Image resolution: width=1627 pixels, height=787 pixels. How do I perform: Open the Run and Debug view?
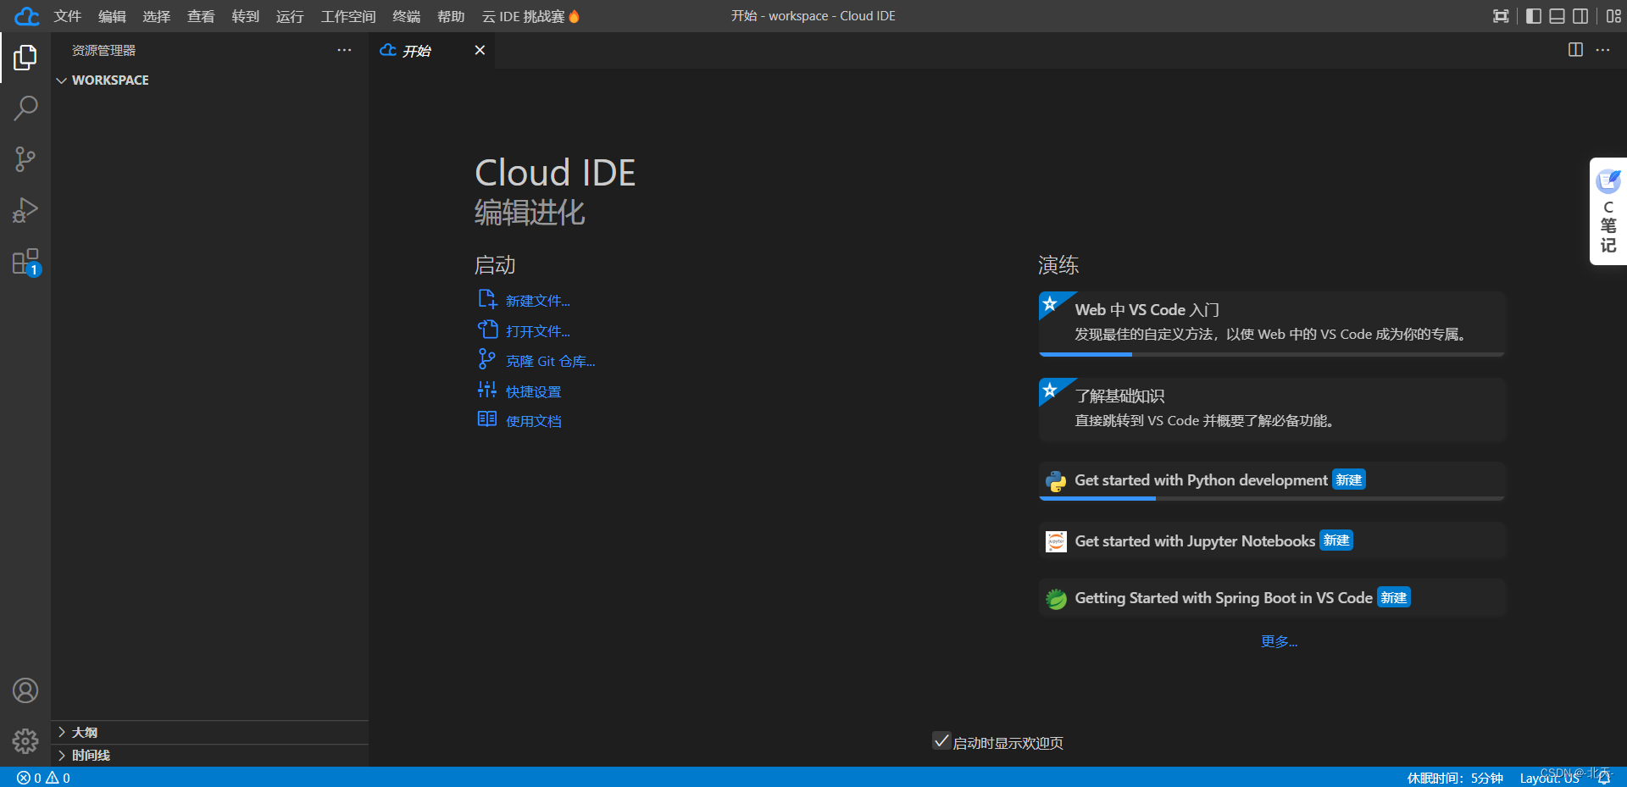coord(25,210)
